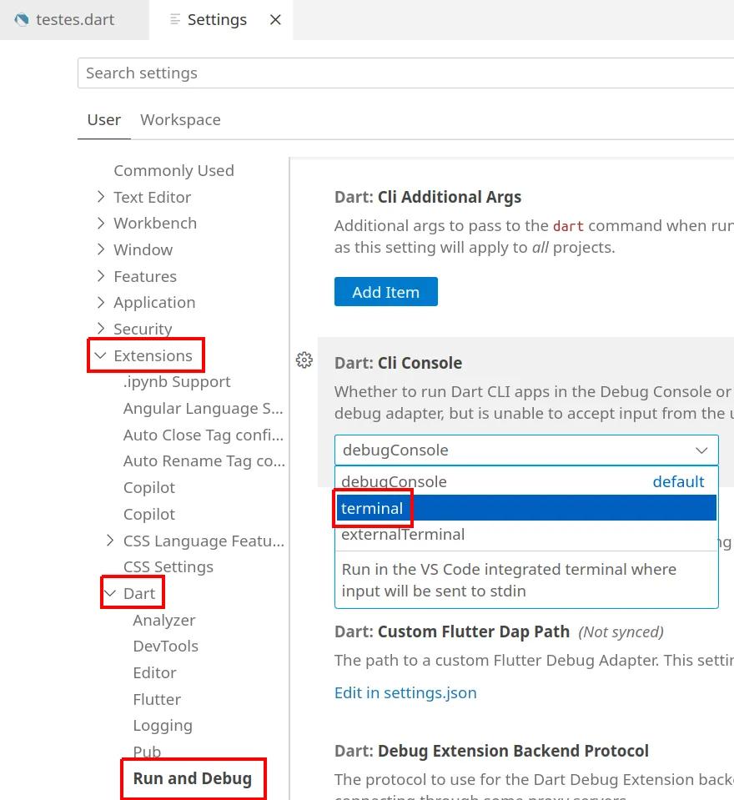734x800 pixels.
Task: Open the CSS Settings entry
Action: click(x=168, y=566)
